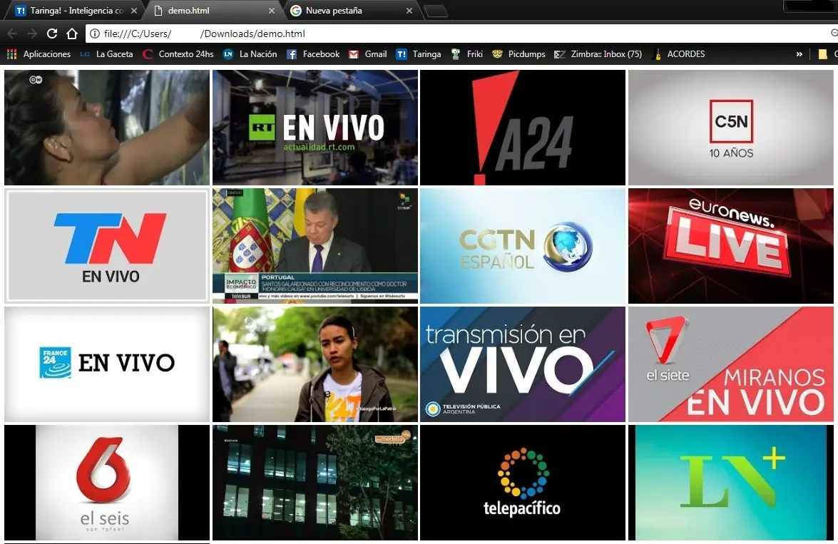
Task: Open the La Nación bookmark
Action: tap(250, 54)
